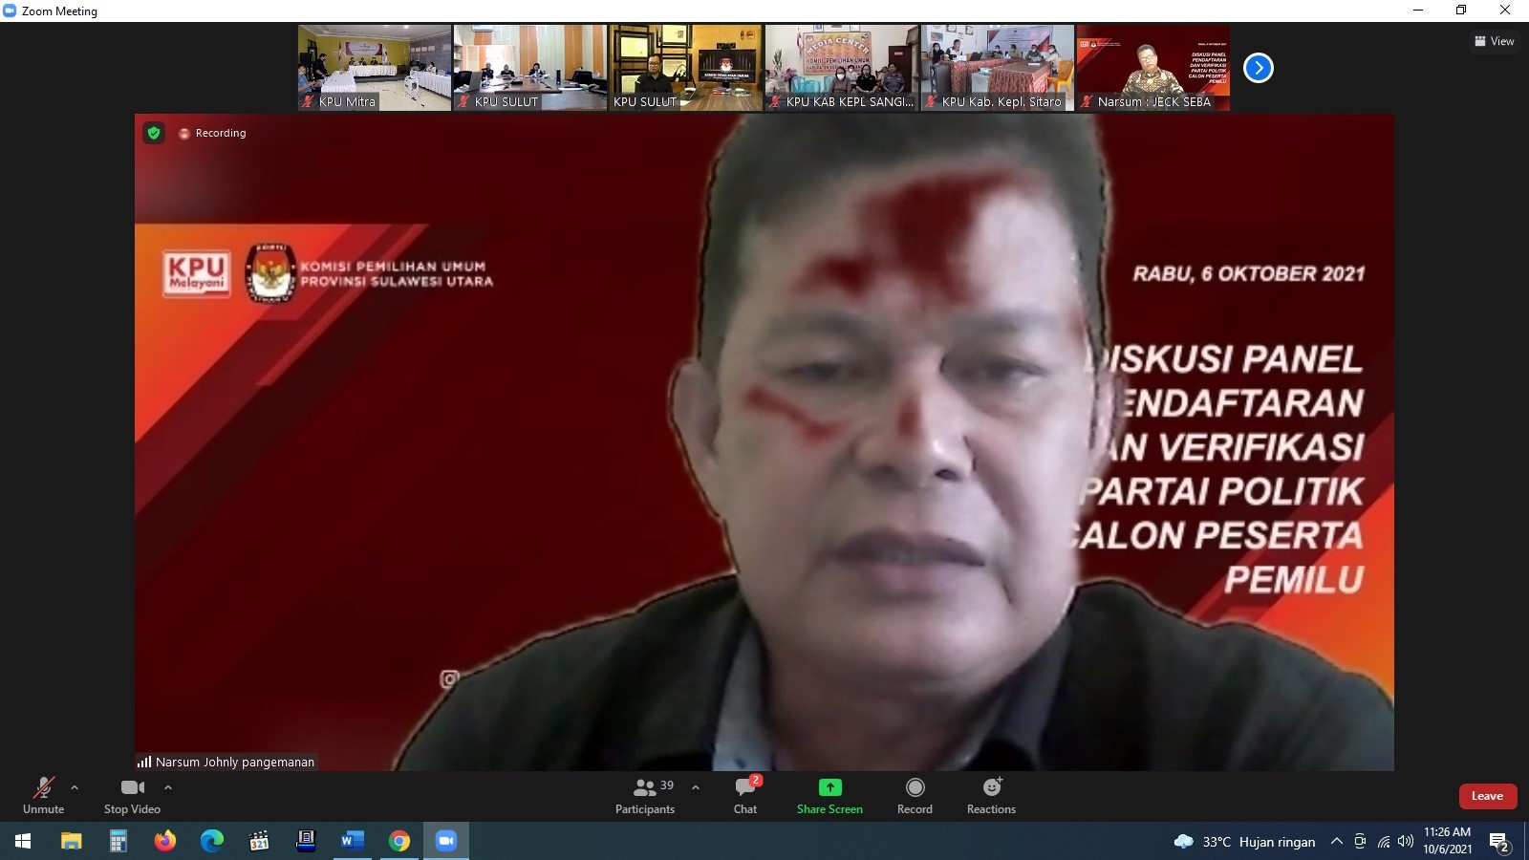The height and width of the screenshot is (860, 1529).
Task: Show next page of participant thumbnails
Action: point(1259,68)
